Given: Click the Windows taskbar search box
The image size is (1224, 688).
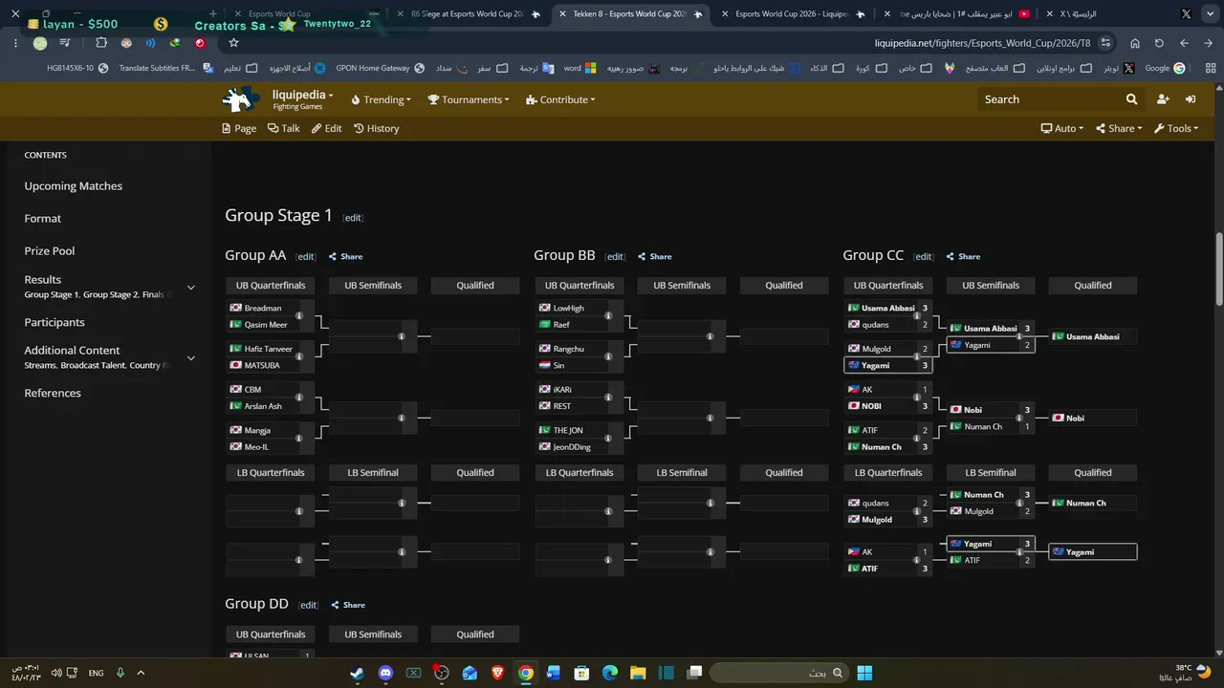Looking at the screenshot, I should [x=781, y=673].
